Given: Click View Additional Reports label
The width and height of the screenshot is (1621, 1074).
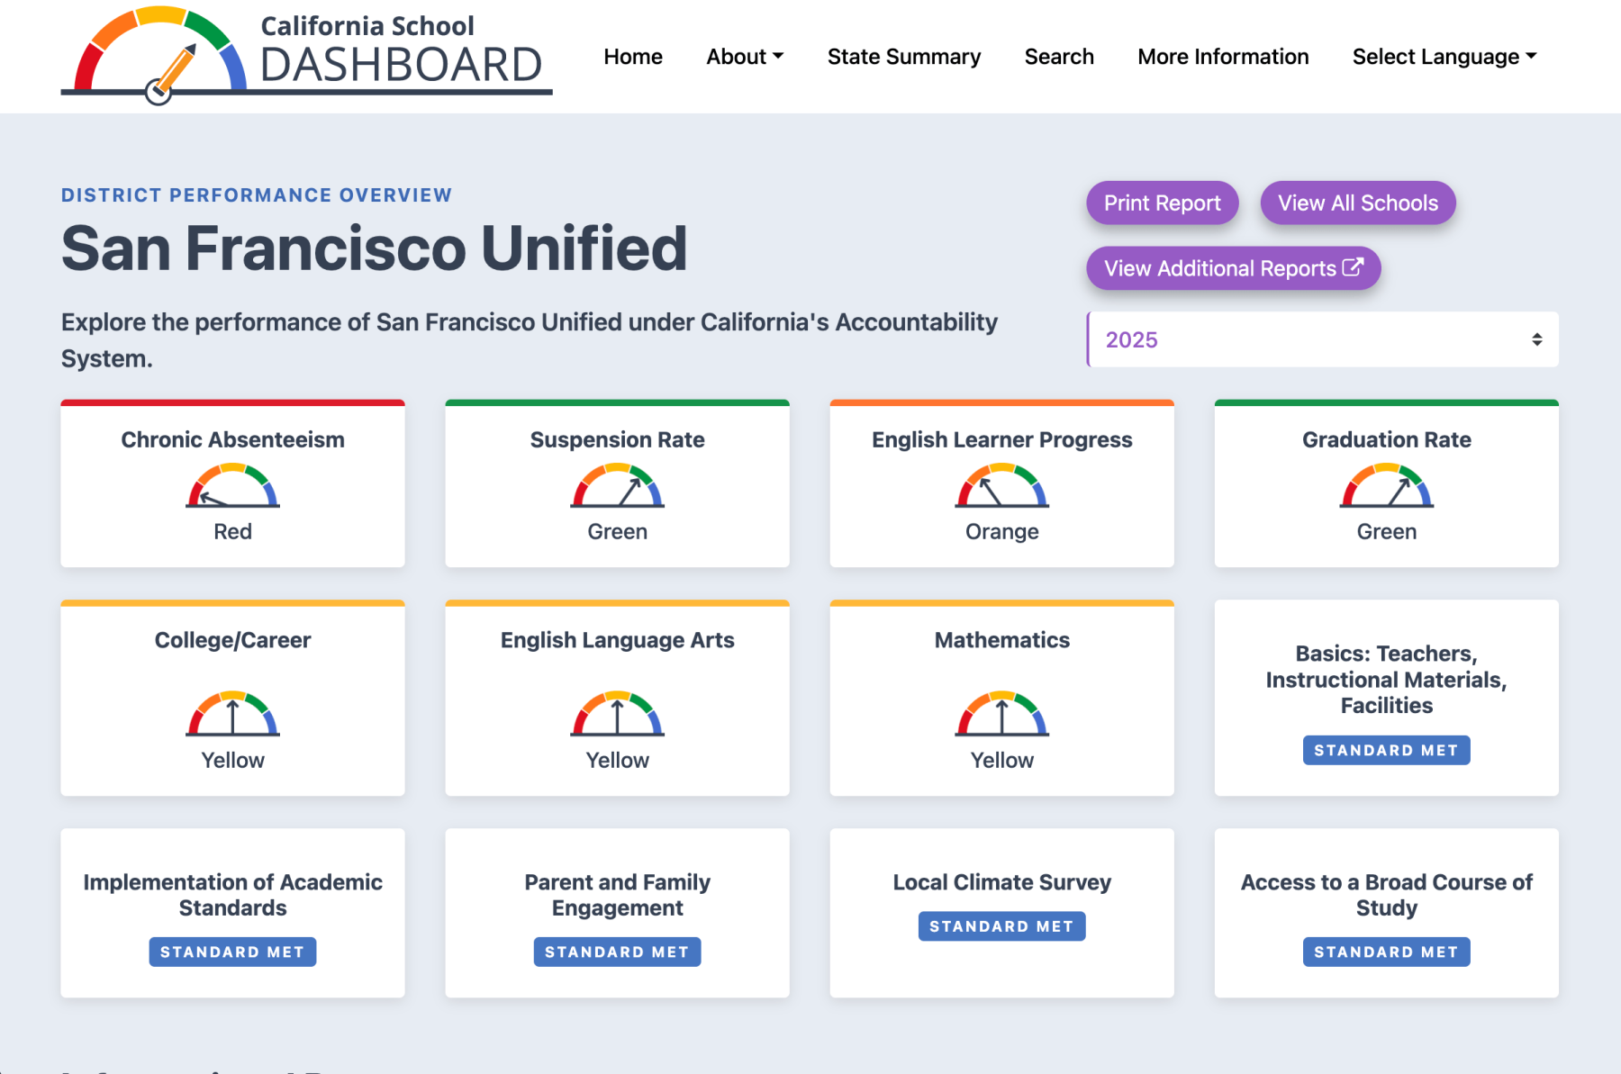Looking at the screenshot, I should 1220,268.
